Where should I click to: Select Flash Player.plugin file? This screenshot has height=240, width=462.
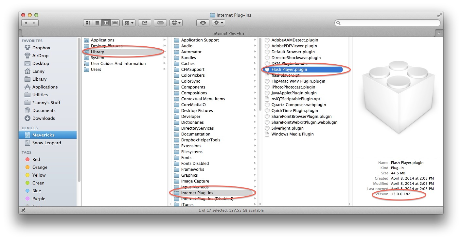coord(303,70)
